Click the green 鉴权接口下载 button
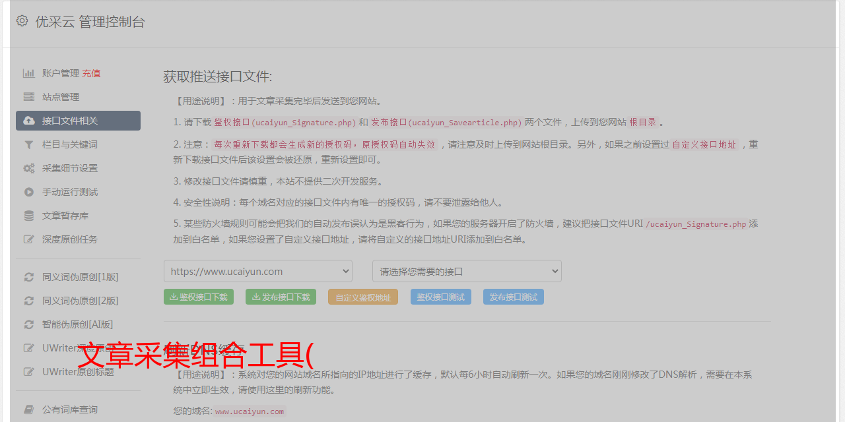This screenshot has width=845, height=422. [199, 297]
